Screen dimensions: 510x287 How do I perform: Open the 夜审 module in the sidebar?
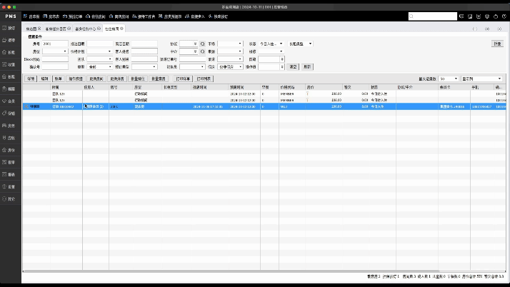point(9,162)
